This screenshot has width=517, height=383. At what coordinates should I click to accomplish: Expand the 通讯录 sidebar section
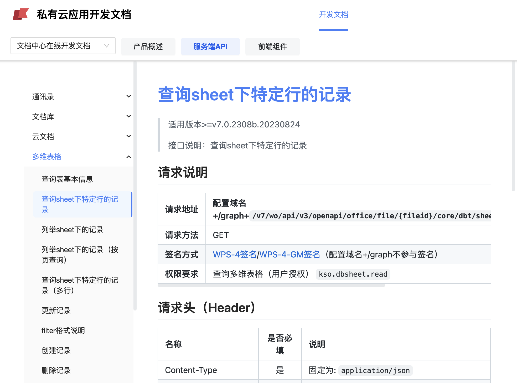(x=43, y=97)
